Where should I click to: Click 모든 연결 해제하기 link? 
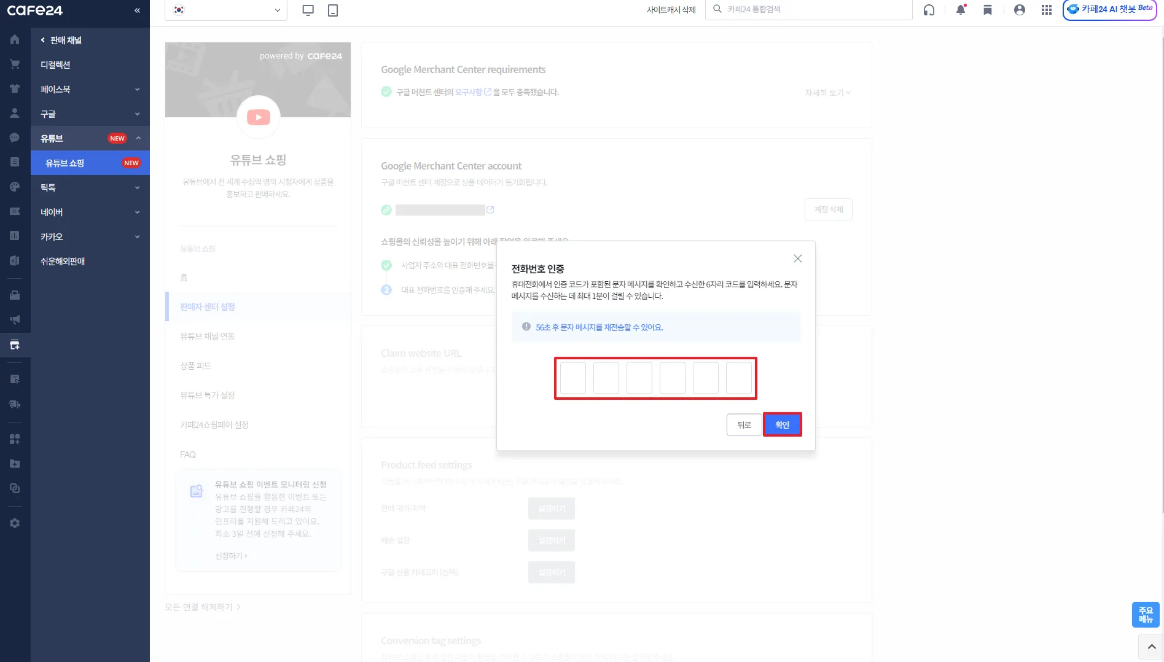point(203,607)
